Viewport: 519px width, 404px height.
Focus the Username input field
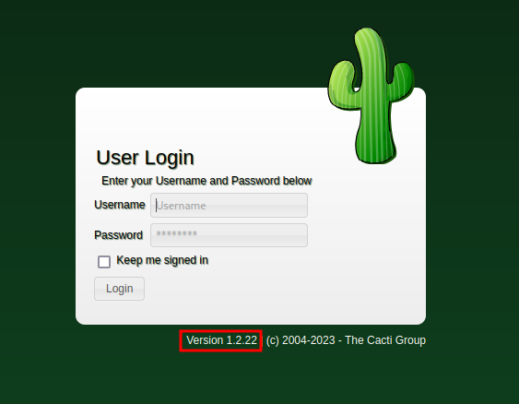click(229, 206)
